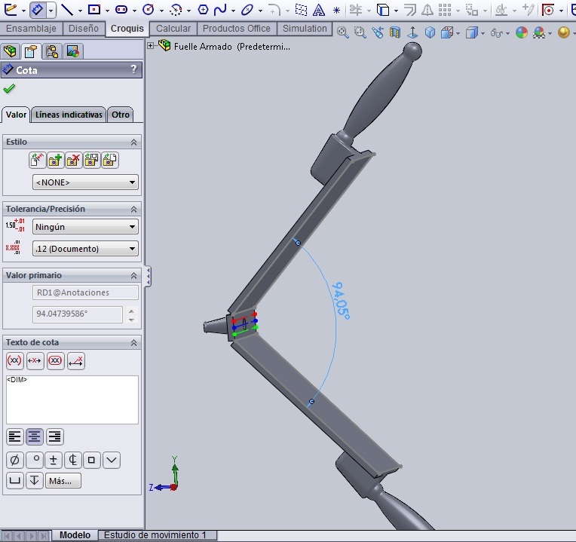Open Estudio de movimiento 1 tab
Screen dimensions: 576x542
click(x=158, y=535)
